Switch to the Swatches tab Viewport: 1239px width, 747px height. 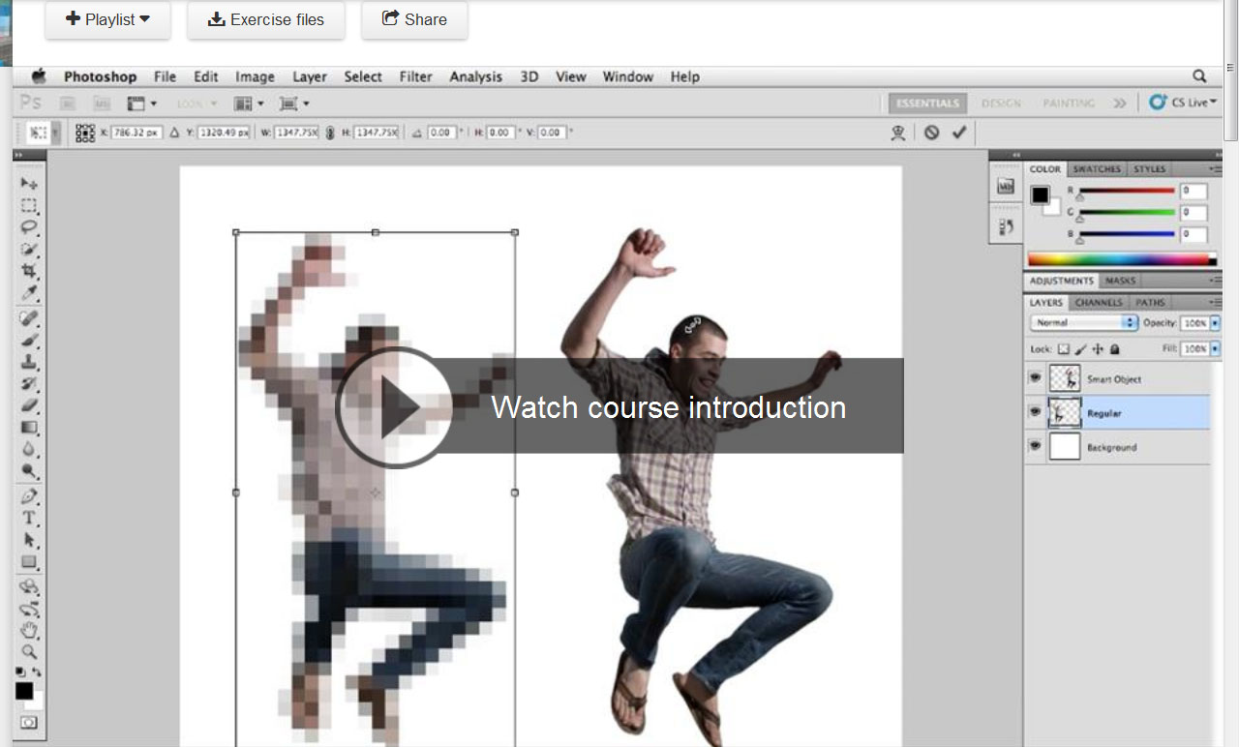coord(1097,169)
